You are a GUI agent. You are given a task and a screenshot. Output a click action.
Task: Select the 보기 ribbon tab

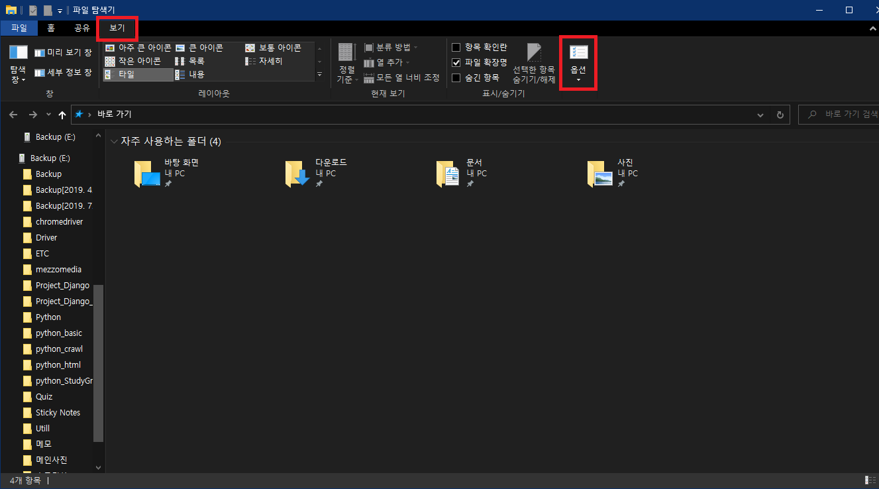tap(117, 28)
